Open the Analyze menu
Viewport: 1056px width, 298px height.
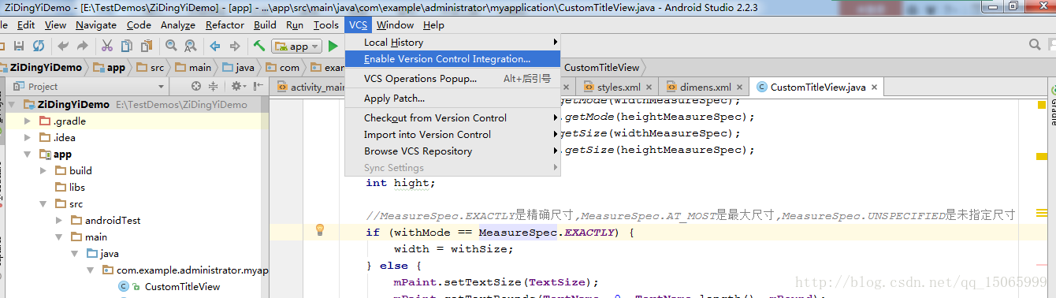pyautogui.click(x=177, y=25)
